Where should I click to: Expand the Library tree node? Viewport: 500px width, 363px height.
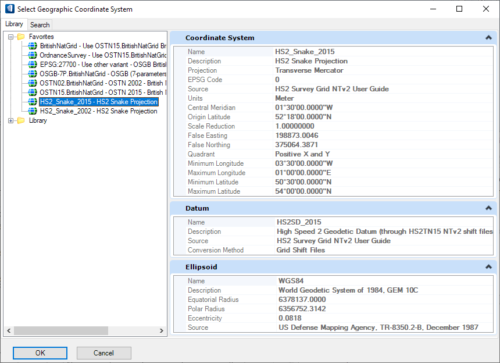click(11, 120)
